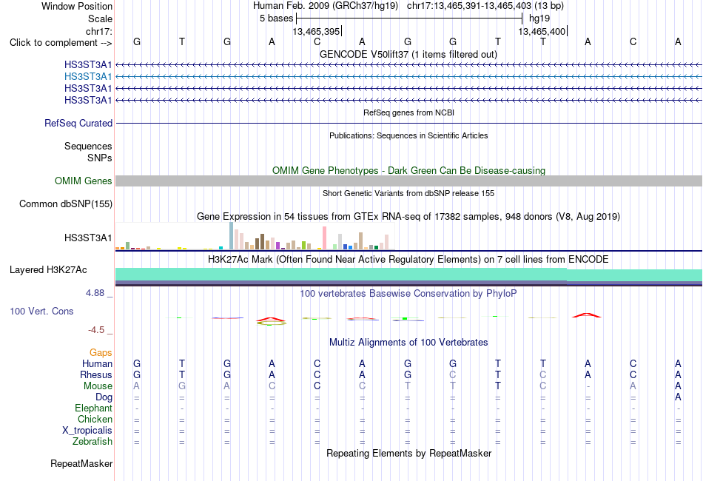The width and height of the screenshot is (703, 481).
Task: Select the Rhesus alignment row label
Action: pyautogui.click(x=96, y=374)
